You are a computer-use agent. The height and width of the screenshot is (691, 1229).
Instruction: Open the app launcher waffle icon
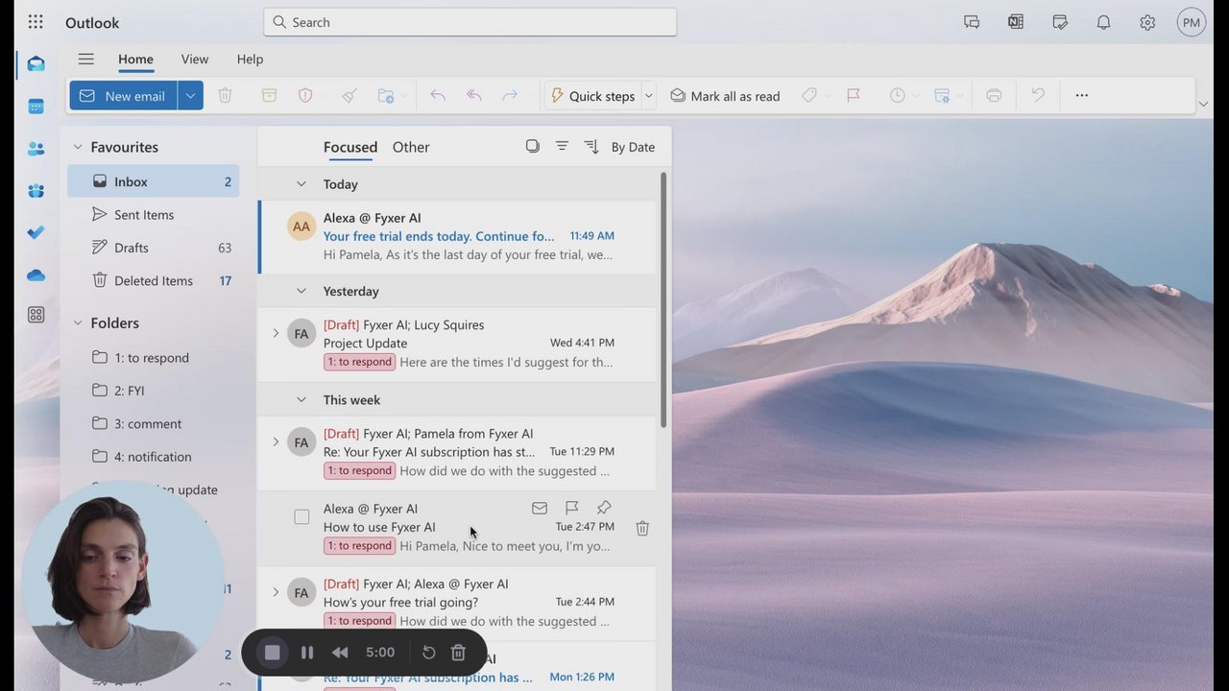(36, 22)
